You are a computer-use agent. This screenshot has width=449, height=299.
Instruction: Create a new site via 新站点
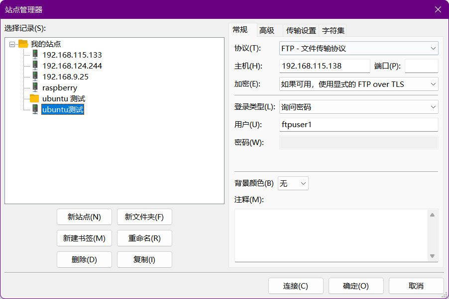point(84,217)
